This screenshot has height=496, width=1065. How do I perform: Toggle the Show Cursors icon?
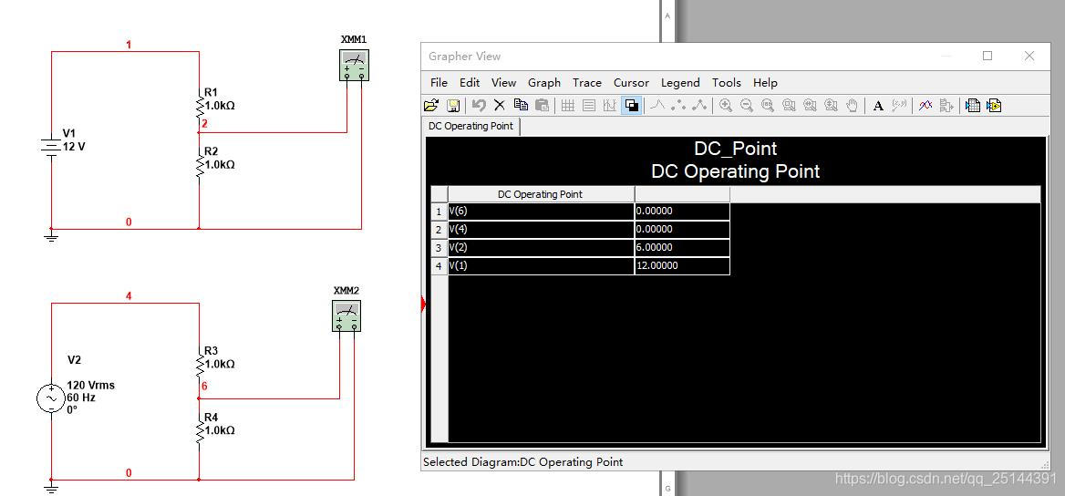point(610,106)
